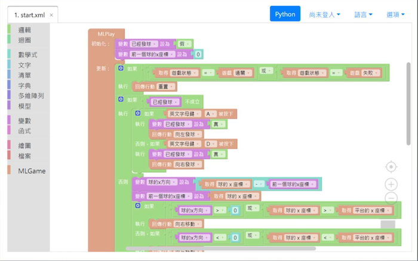Viewport: 418px width, 261px height.
Task: Open gear mutator on first 如果 block
Action: (121, 69)
